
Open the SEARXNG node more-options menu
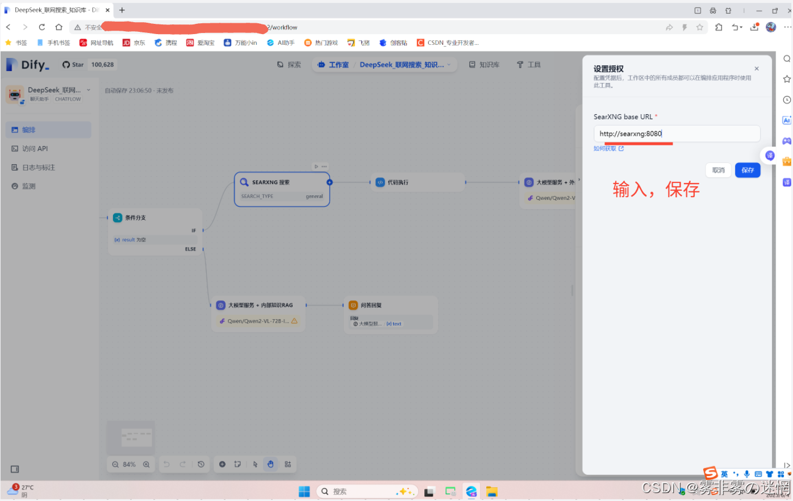324,166
